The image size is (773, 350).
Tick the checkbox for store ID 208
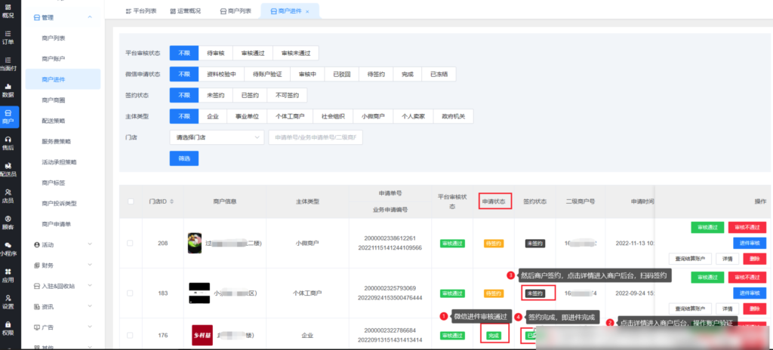pyautogui.click(x=130, y=243)
